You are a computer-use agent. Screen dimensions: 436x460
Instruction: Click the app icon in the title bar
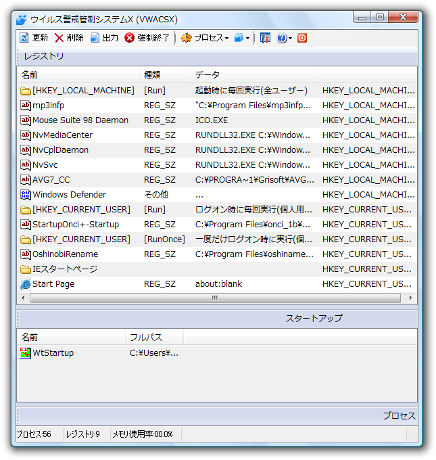coord(22,20)
